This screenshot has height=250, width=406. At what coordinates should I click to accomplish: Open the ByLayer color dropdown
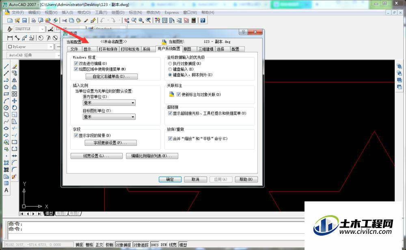[x=30, y=47]
